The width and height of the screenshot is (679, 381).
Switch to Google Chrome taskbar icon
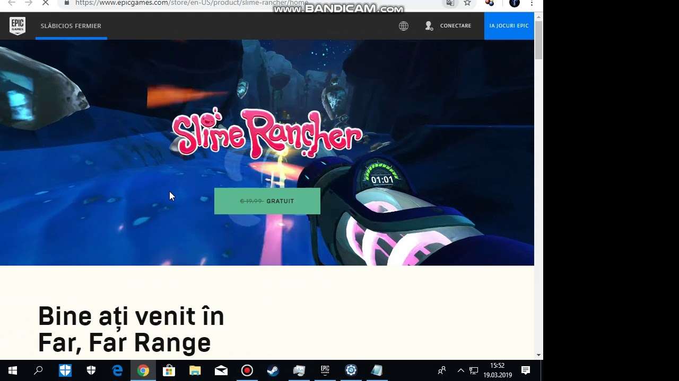click(x=143, y=370)
